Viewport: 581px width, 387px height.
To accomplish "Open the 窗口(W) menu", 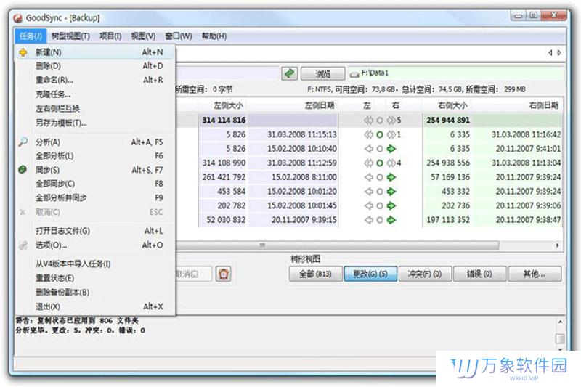I will (x=178, y=36).
